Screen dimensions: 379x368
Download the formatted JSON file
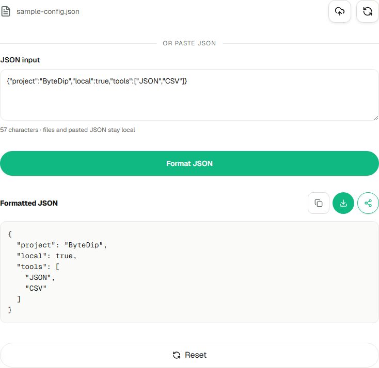point(343,203)
